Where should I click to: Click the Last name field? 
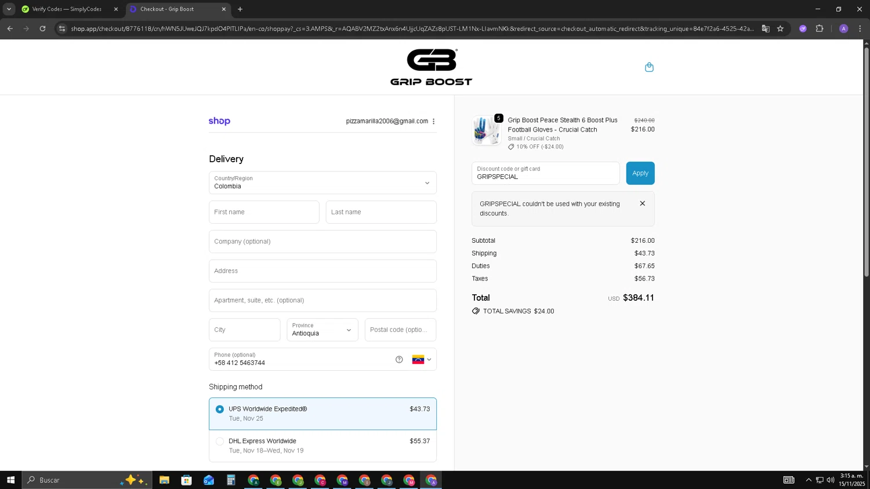381,212
